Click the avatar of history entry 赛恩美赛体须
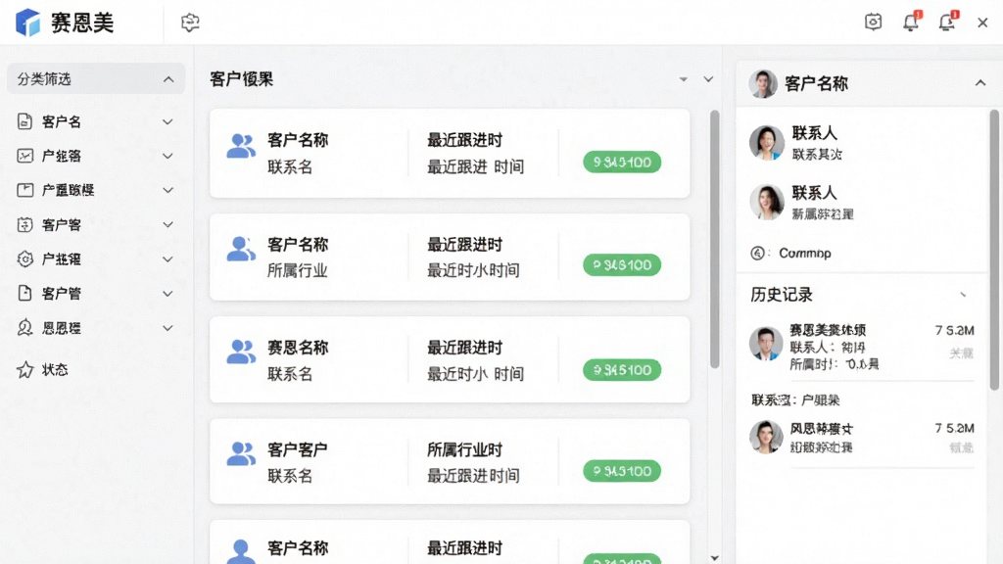Viewport: 1003px width, 564px height. (766, 344)
